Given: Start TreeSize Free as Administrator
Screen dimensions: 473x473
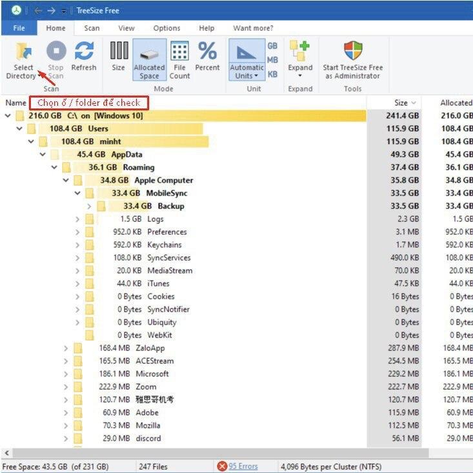Looking at the screenshot, I should [x=352, y=60].
